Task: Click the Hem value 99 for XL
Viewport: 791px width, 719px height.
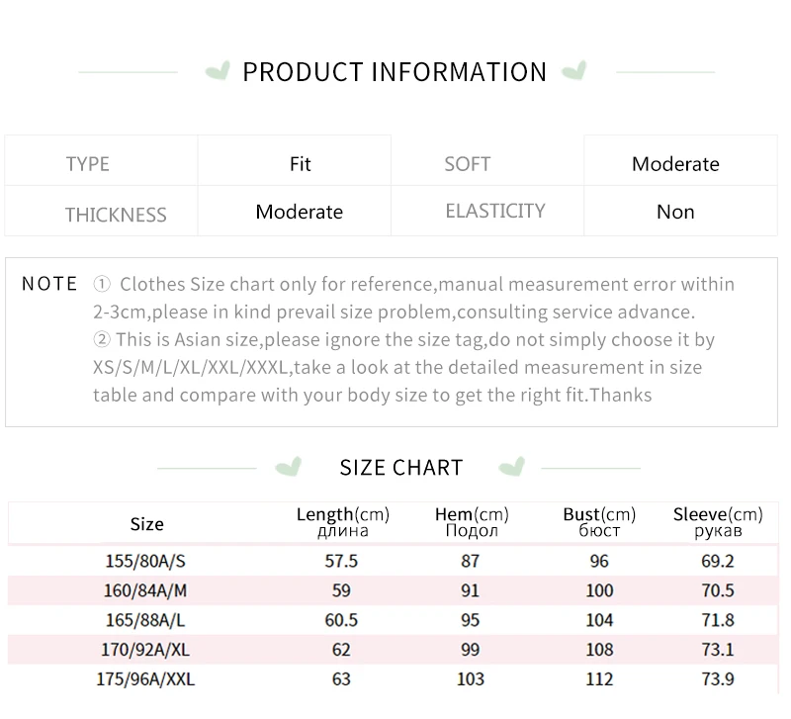Action: [471, 650]
